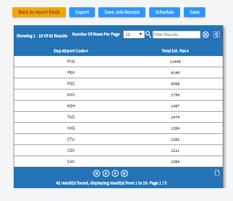Sort by Total Est. Pax column
Viewport: 233px width, 201px height.
click(x=175, y=51)
